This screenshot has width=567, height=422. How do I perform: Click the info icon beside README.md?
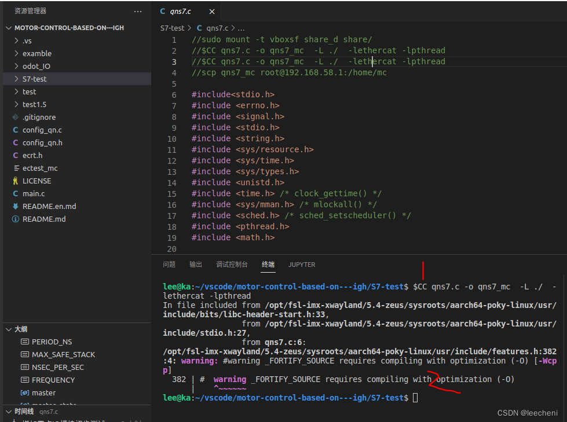16,219
